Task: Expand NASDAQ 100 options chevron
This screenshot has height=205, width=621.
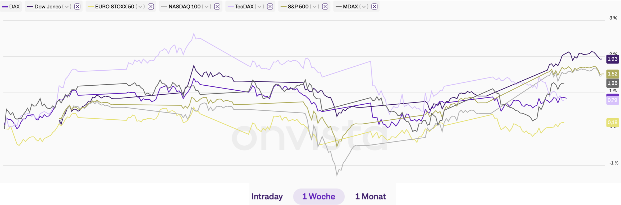Action: [x=207, y=7]
